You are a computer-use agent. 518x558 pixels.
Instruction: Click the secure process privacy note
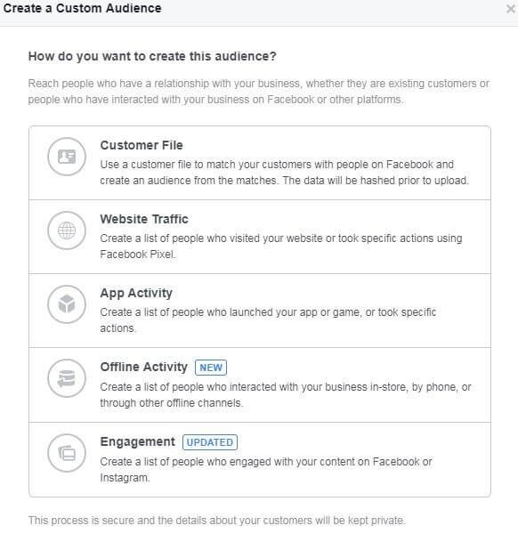click(x=217, y=521)
